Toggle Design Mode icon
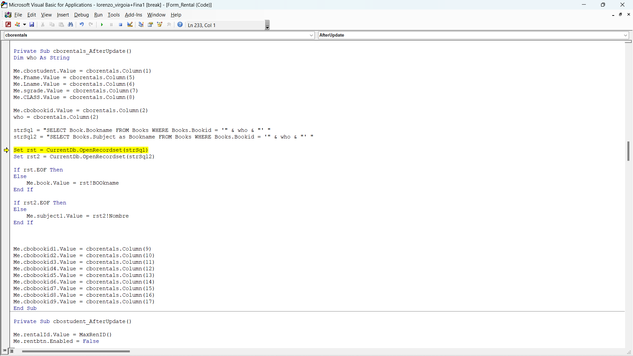The height and width of the screenshot is (356, 633). pyautogui.click(x=130, y=25)
